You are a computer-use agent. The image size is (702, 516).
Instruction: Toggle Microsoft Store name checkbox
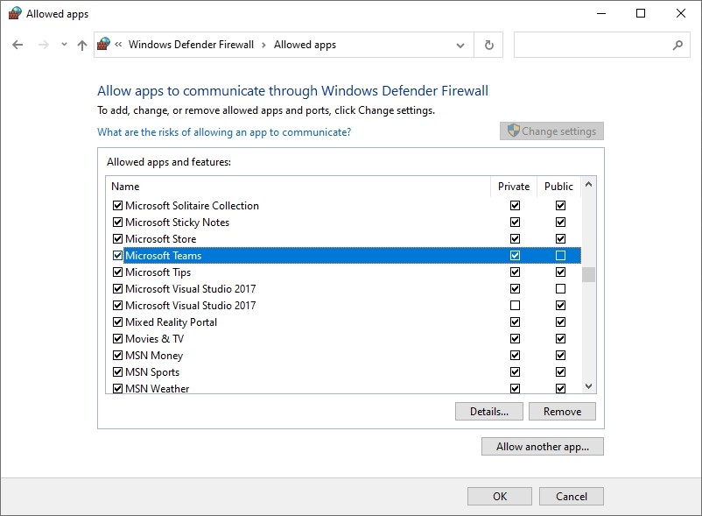[118, 239]
